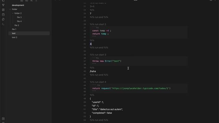
Task: Click the insert template ribbon icon
Action: pos(3,19)
